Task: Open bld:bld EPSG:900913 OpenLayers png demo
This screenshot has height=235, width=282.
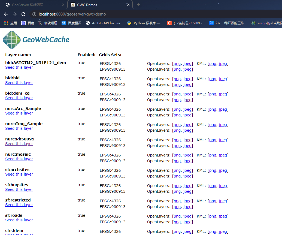Action: [x=177, y=85]
